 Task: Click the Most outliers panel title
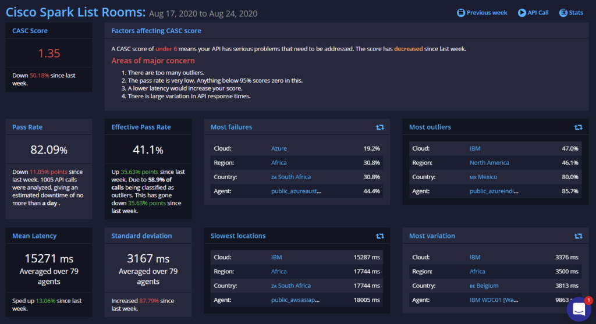[x=430, y=127]
